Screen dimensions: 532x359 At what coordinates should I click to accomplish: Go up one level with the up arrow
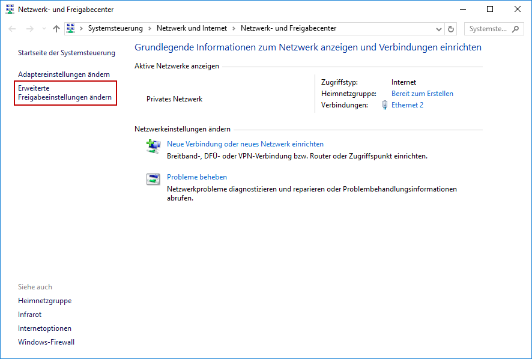(56, 29)
